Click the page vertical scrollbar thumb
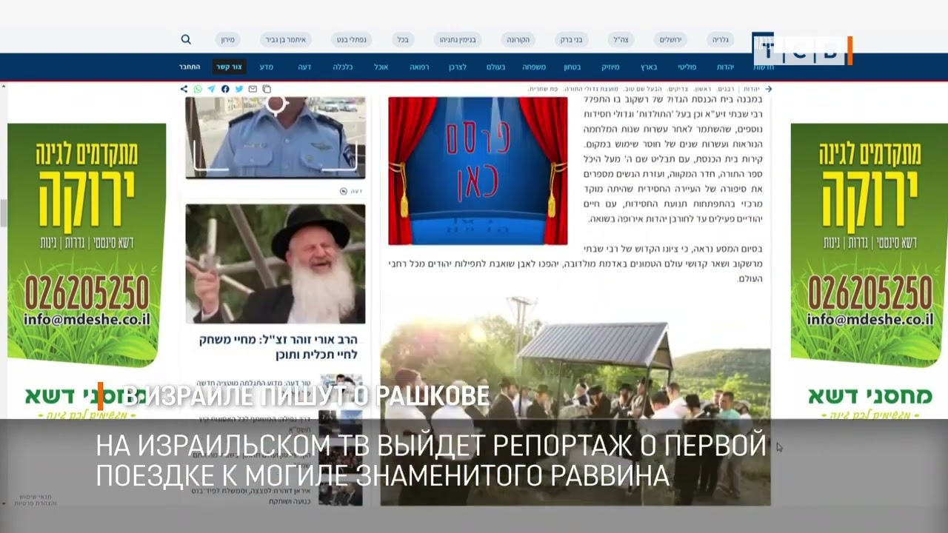The height and width of the screenshot is (533, 948). (3, 213)
